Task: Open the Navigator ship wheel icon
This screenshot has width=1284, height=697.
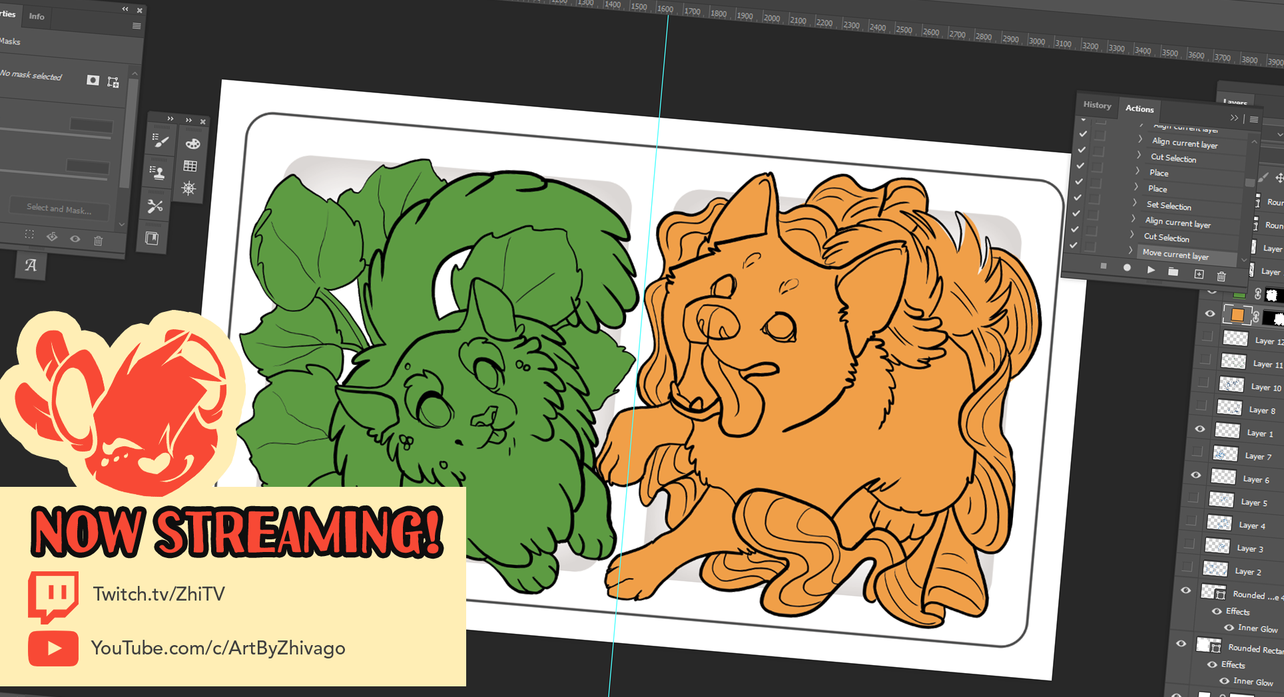Action: click(x=189, y=188)
